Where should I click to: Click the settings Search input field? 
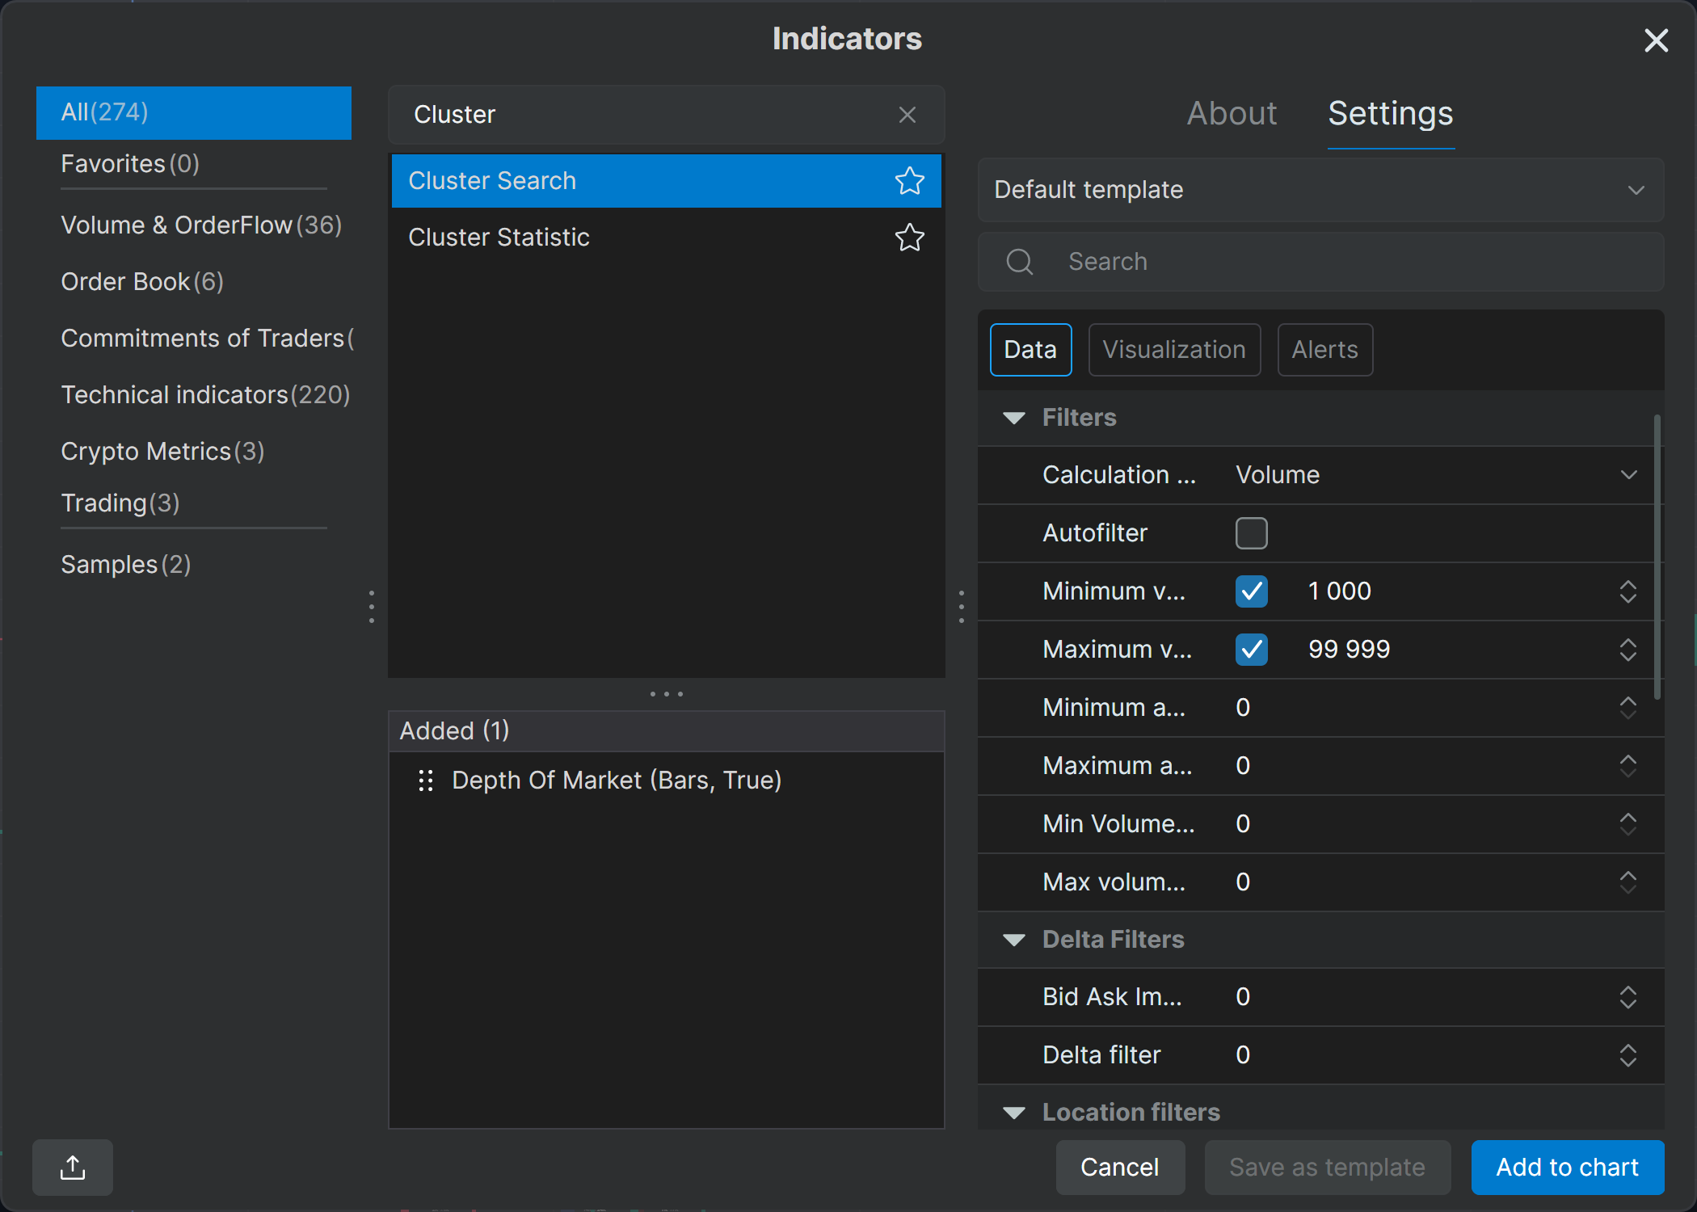[x=1320, y=262]
